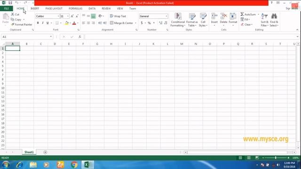This screenshot has height=169, width=301.
Task: Open the Font name combo box
Action: [x=48, y=16]
